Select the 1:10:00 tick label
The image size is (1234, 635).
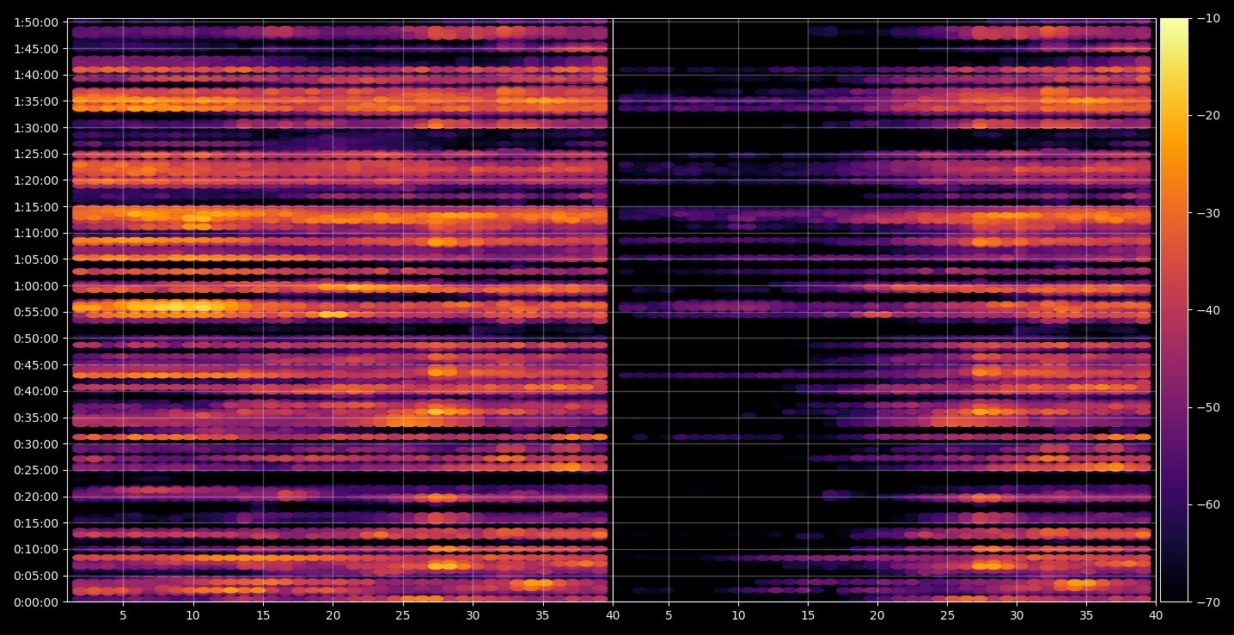[37, 233]
